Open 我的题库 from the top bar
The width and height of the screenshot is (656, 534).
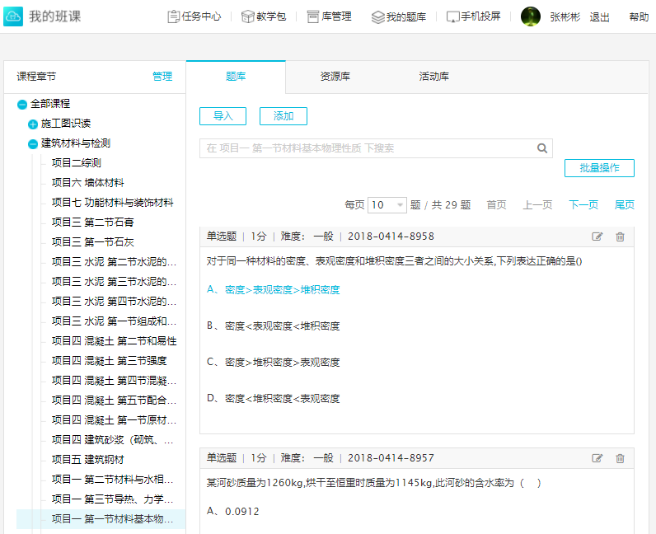point(399,16)
